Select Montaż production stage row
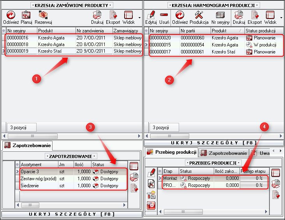 (x=215, y=178)
